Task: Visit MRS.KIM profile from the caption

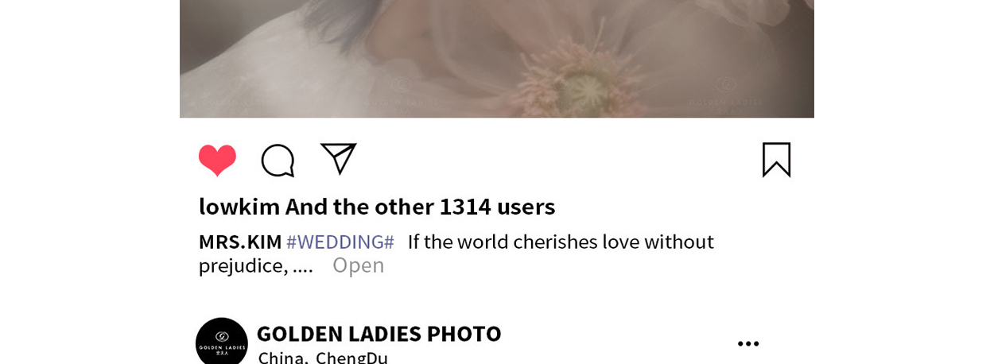Action: coord(240,242)
